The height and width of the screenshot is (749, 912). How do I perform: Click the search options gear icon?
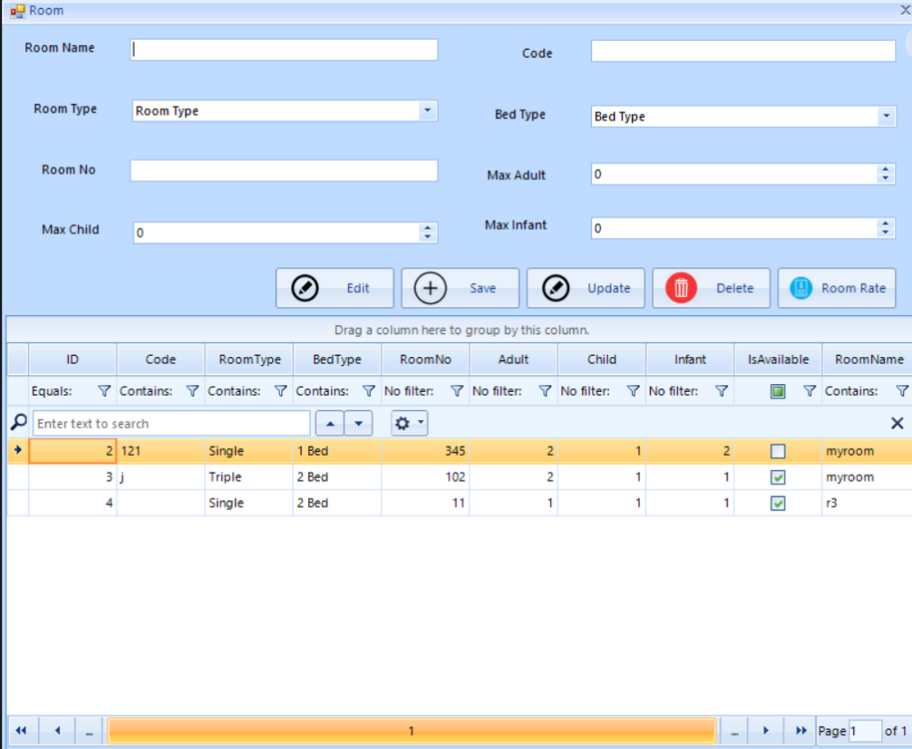pos(409,423)
